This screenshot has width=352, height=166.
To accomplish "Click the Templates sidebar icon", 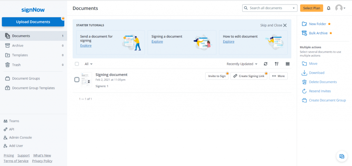I will click(x=8, y=55).
